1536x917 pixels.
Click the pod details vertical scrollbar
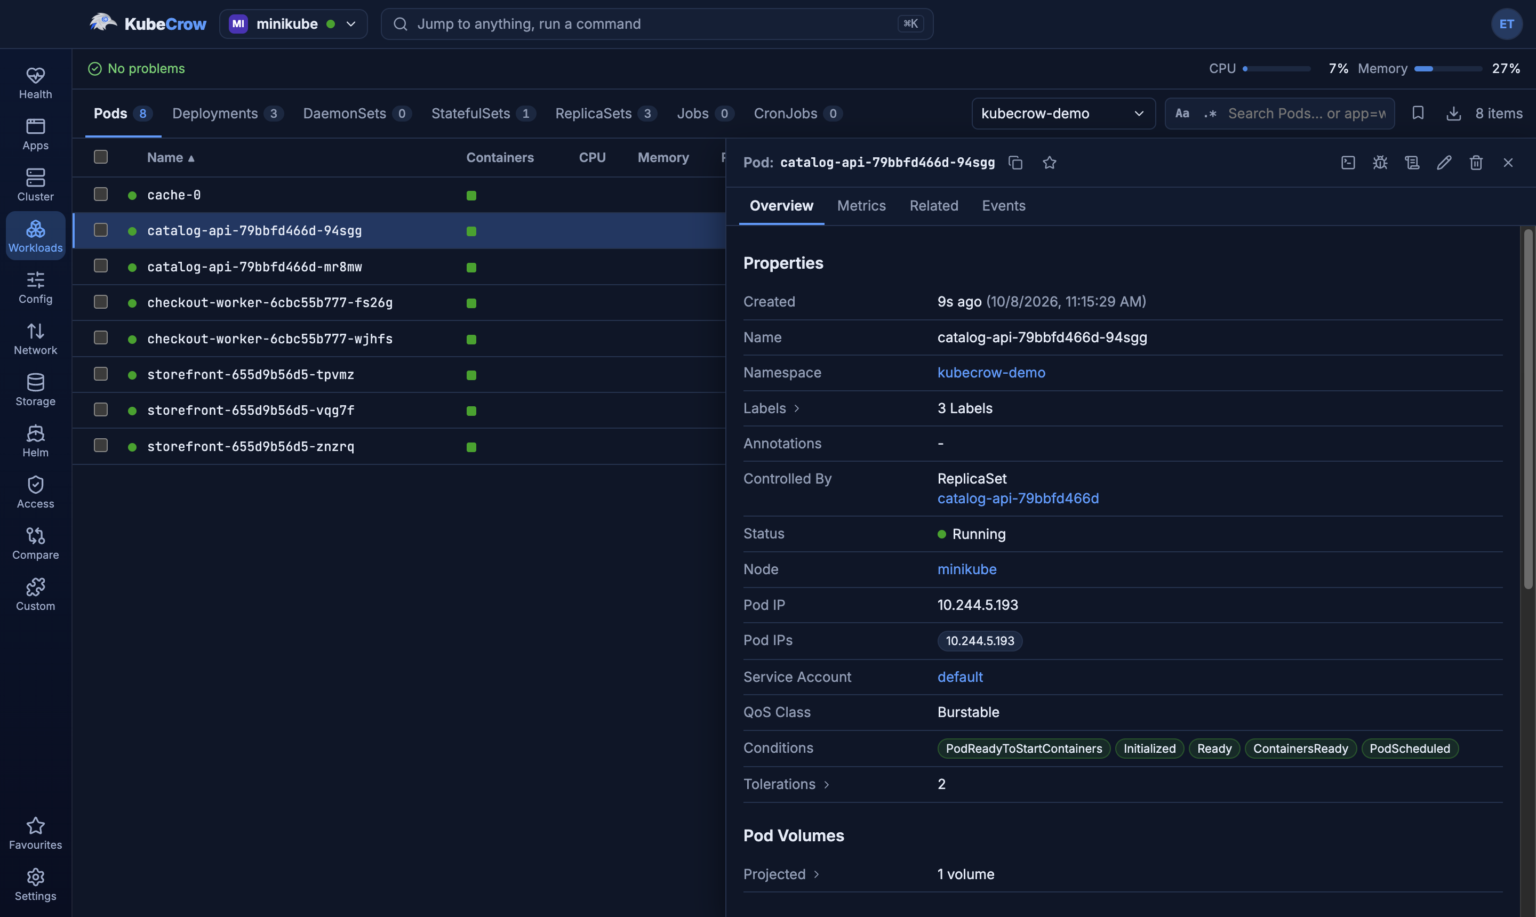pos(1528,408)
